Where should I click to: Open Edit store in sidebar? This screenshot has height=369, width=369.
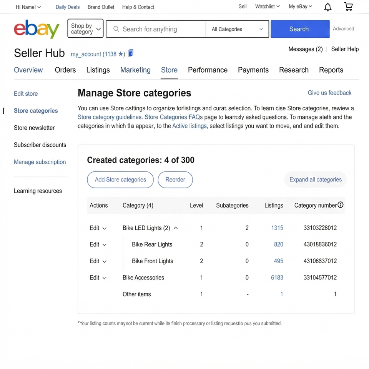pyautogui.click(x=26, y=94)
